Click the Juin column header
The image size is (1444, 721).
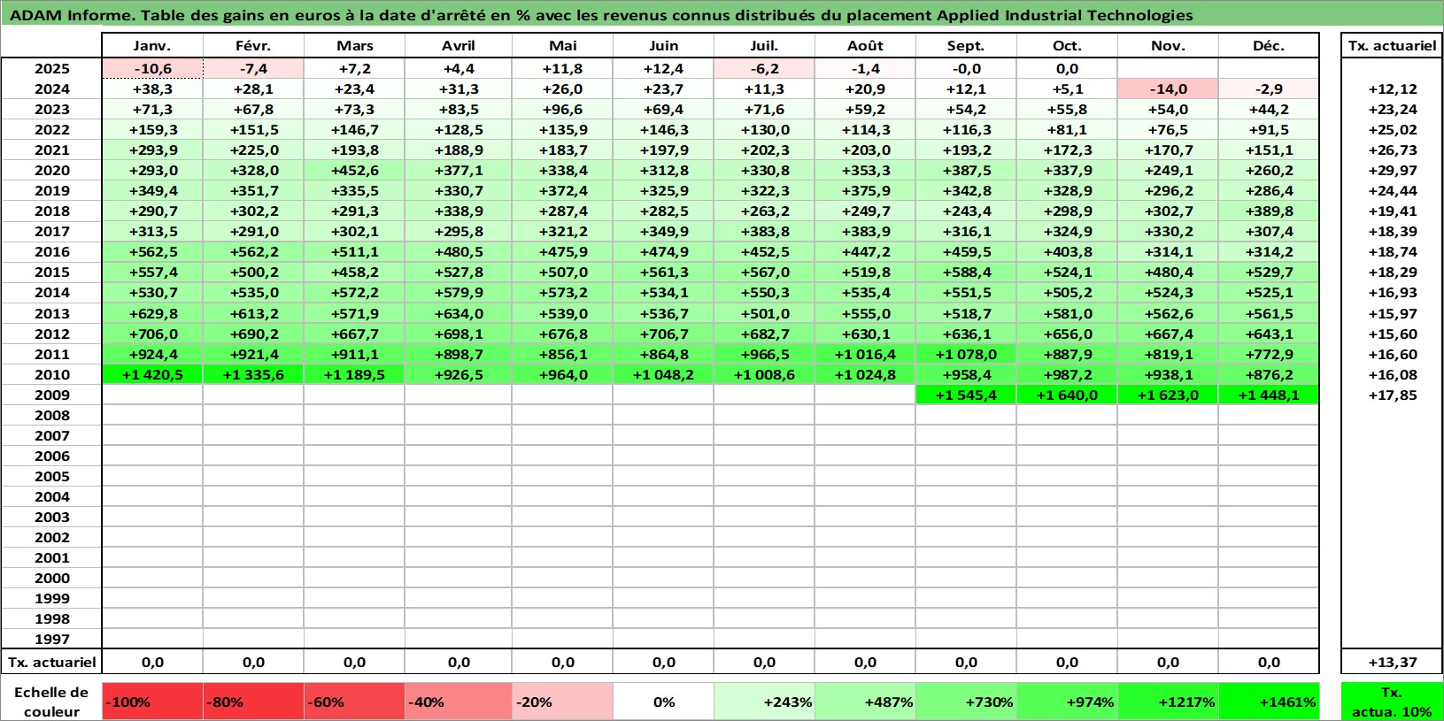coord(663,46)
